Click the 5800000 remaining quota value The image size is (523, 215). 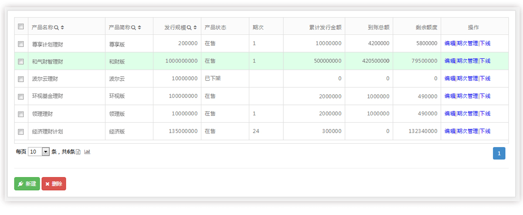426,44
